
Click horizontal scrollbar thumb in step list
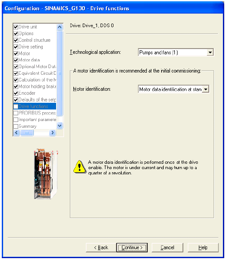27,133
